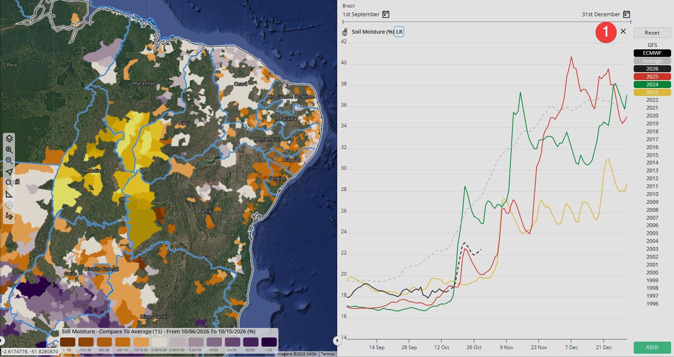Open the 31st December end date calendar

pyautogui.click(x=627, y=15)
